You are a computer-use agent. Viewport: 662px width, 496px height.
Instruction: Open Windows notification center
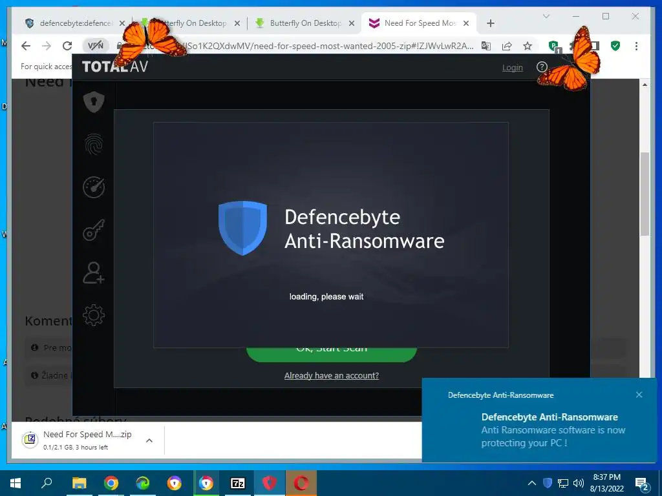point(642,483)
